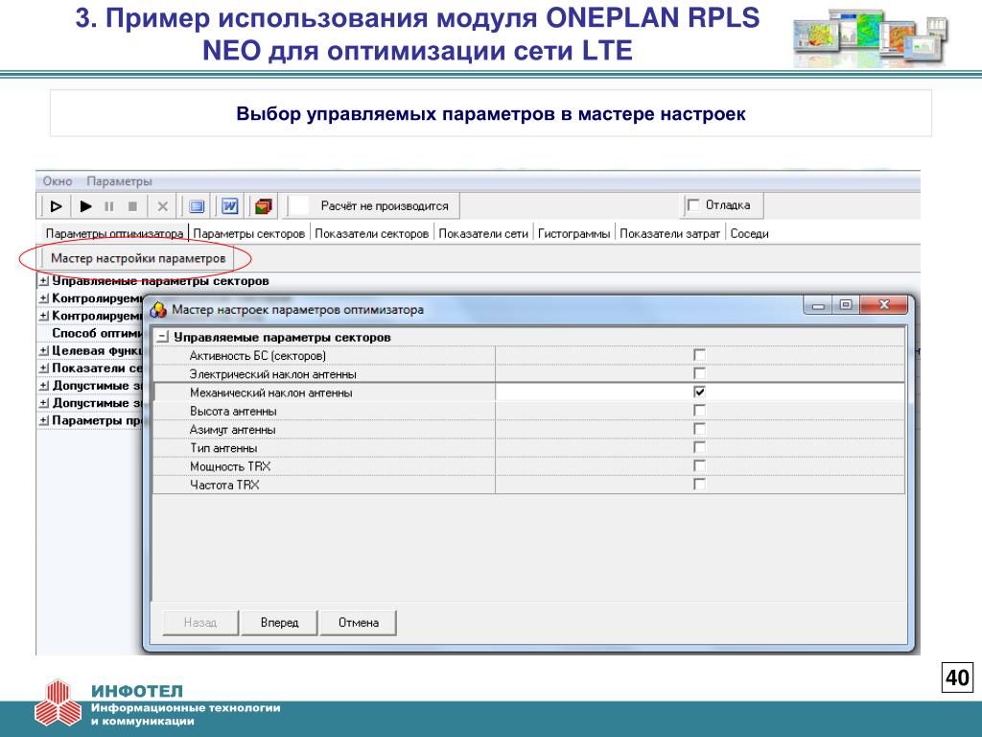Close the Мастер настроек параметров оптимизатора dialog
982x737 pixels.
coord(883,305)
